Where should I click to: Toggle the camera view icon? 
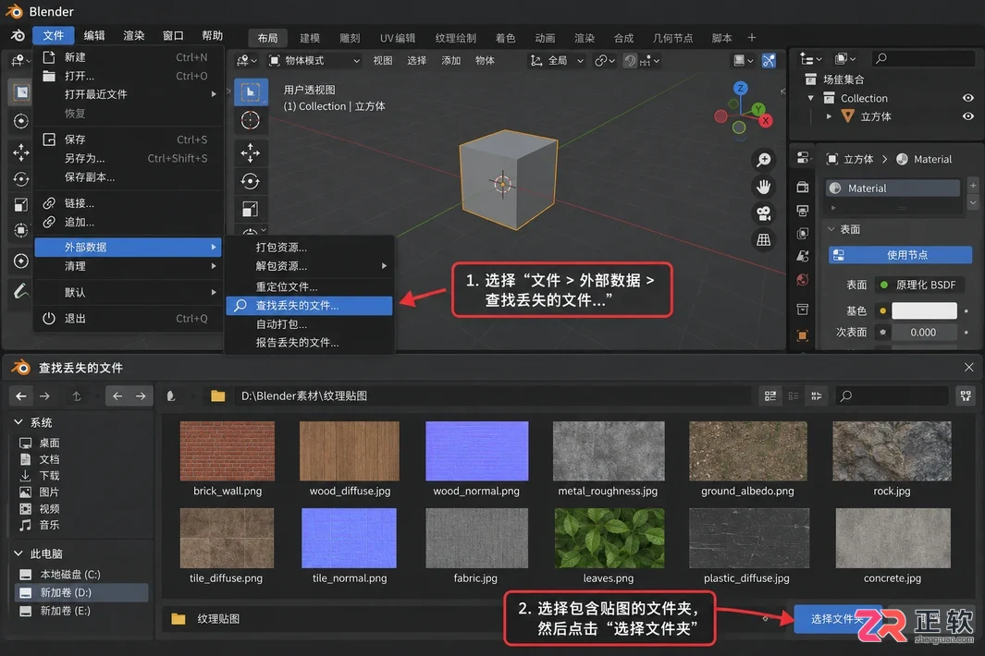click(x=763, y=213)
